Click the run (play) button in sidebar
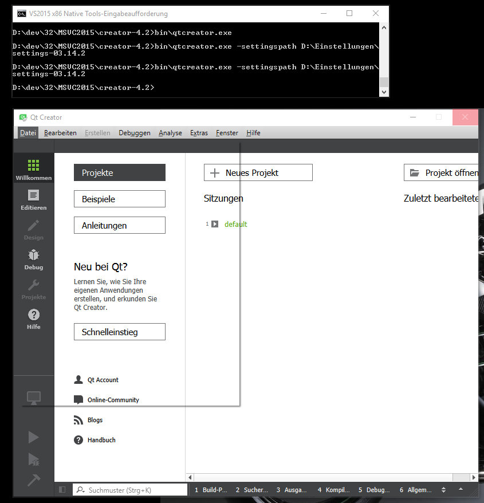Viewport: 484px width, 503px height. (33, 438)
